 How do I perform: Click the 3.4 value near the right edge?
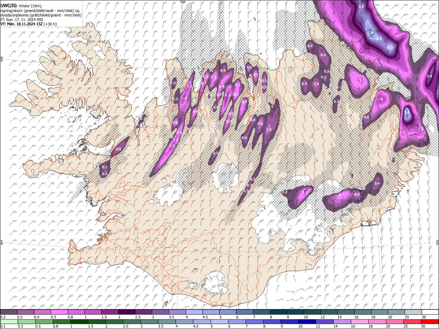click(429, 76)
